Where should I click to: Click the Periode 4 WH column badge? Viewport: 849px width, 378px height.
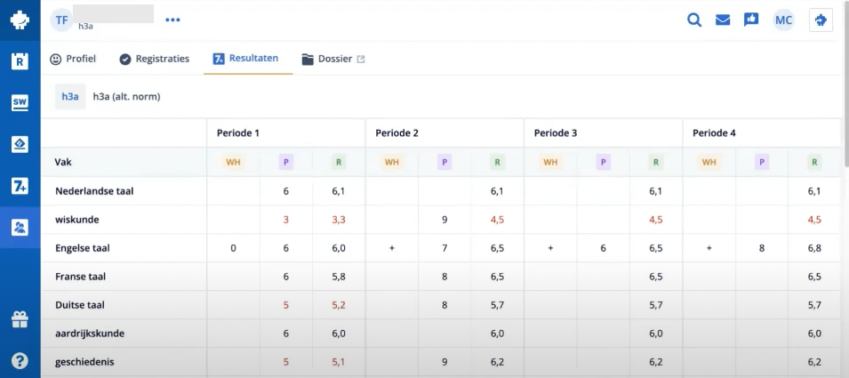pos(709,161)
